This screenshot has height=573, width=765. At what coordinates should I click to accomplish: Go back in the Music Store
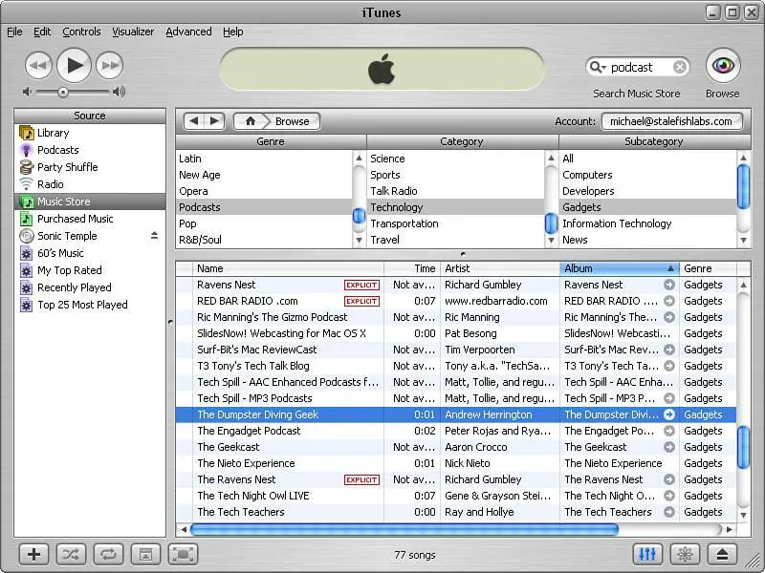[x=194, y=121]
